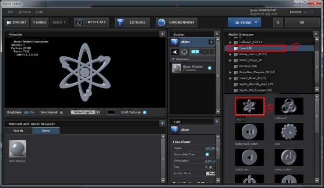Select Base Material sphere thumbnail in browser

(18, 149)
